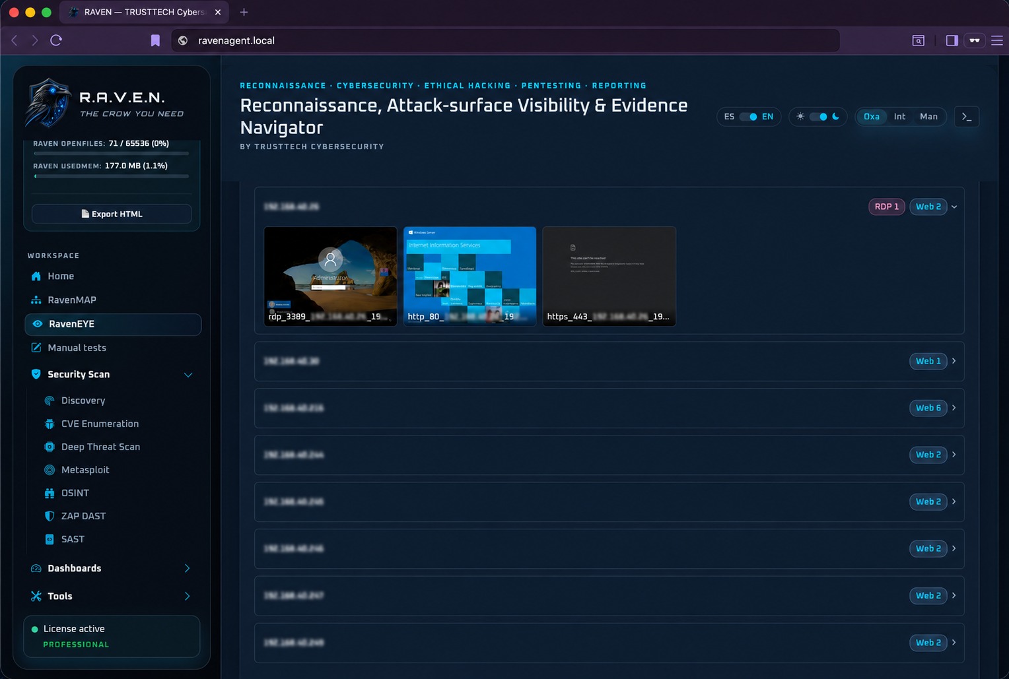Image resolution: width=1009 pixels, height=679 pixels.
Task: Click the ravenagent.local address bar
Action: click(506, 40)
